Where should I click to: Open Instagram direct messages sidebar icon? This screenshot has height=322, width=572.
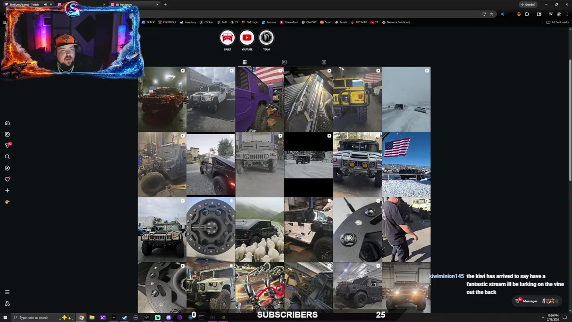pos(7,145)
